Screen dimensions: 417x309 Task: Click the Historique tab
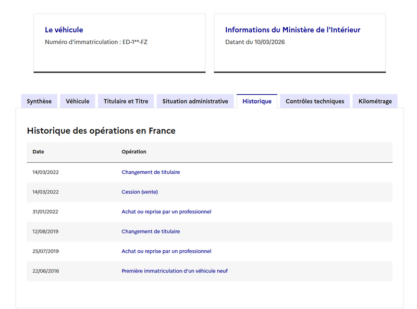coord(257,101)
